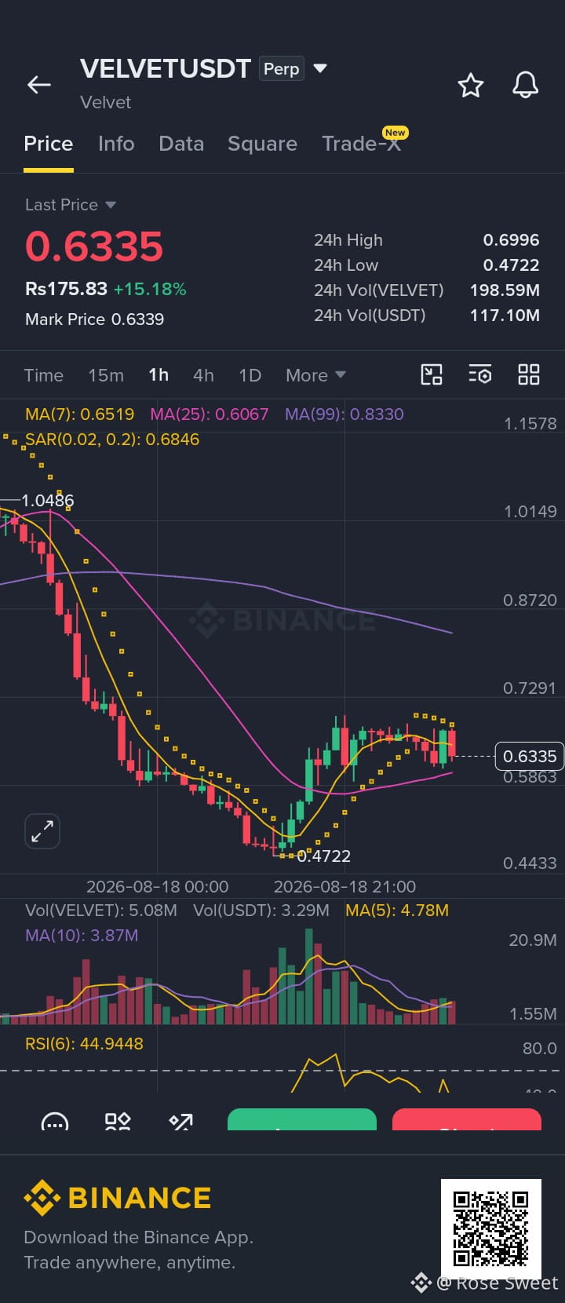Screen dimensions: 565x1303
Task: Expand the Last Price dropdown
Action: (x=111, y=205)
